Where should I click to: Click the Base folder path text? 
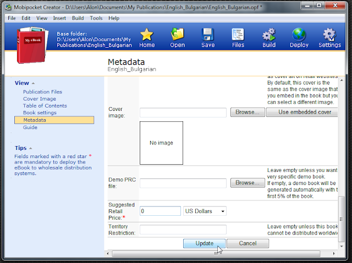(x=94, y=40)
